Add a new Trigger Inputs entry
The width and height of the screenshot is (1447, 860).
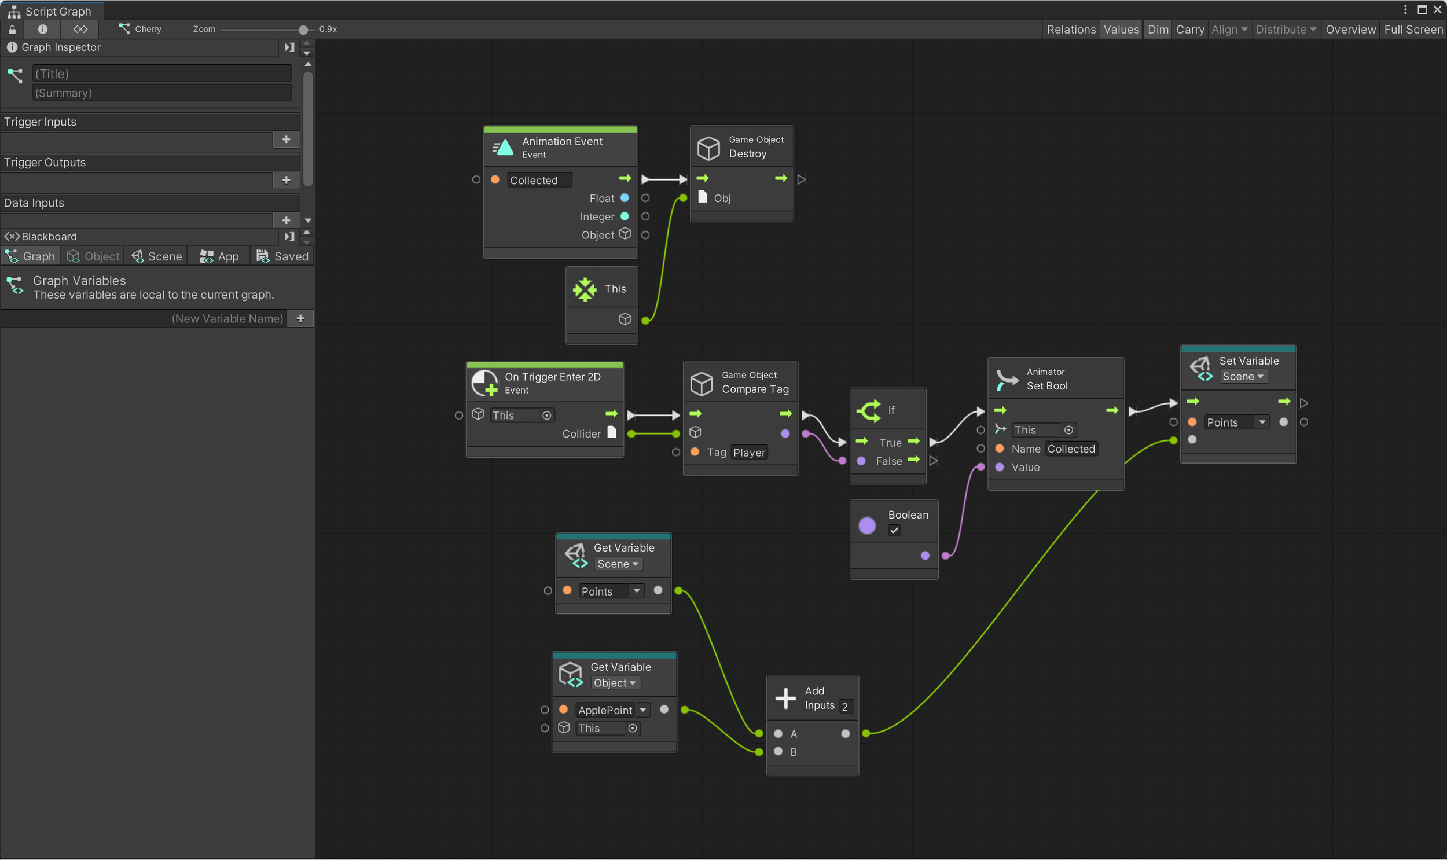pyautogui.click(x=286, y=139)
